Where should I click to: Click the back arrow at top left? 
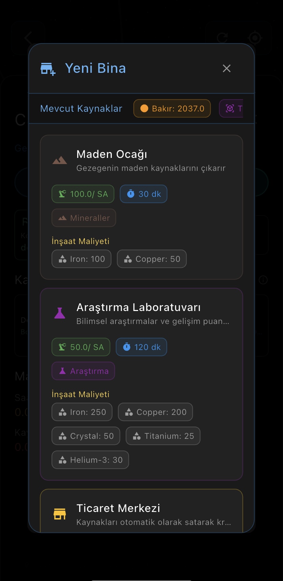tap(27, 38)
